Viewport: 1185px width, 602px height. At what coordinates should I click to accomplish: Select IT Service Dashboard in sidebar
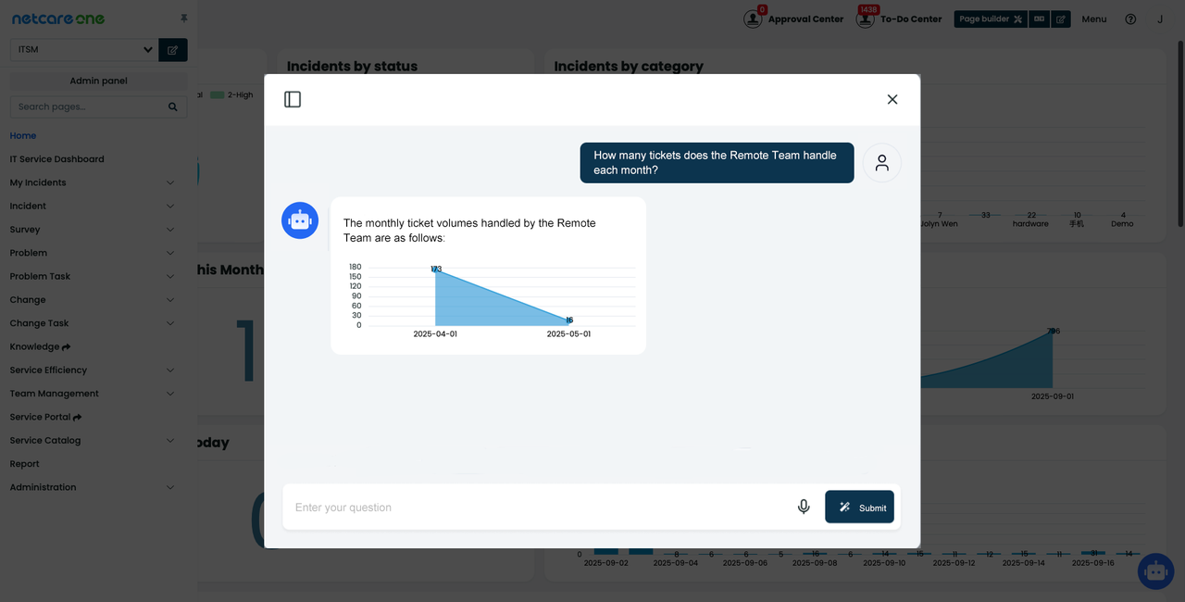56,159
